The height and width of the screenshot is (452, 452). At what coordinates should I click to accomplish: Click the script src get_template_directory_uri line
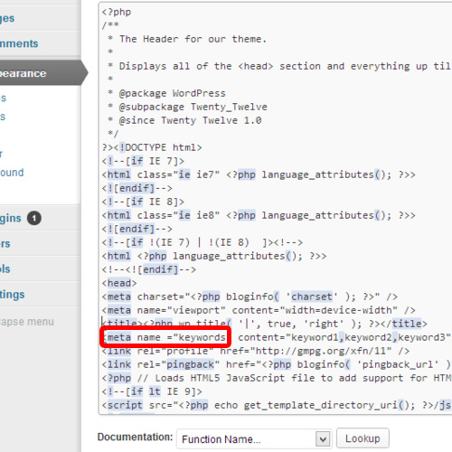tap(277, 405)
